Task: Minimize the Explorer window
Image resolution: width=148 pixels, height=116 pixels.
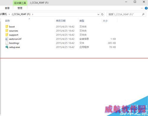Action: 126,2
